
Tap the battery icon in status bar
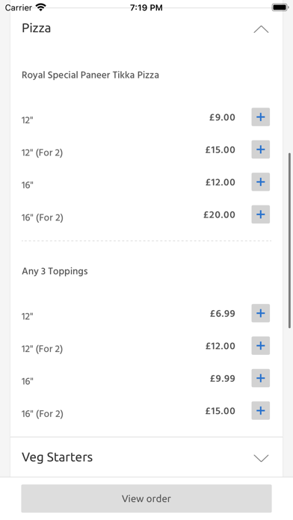tap(280, 7)
